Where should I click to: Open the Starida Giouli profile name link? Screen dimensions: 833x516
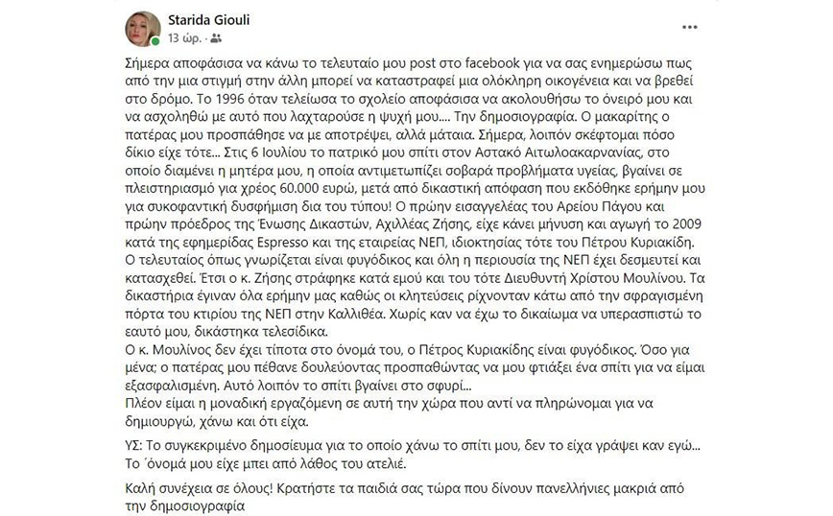click(x=210, y=20)
